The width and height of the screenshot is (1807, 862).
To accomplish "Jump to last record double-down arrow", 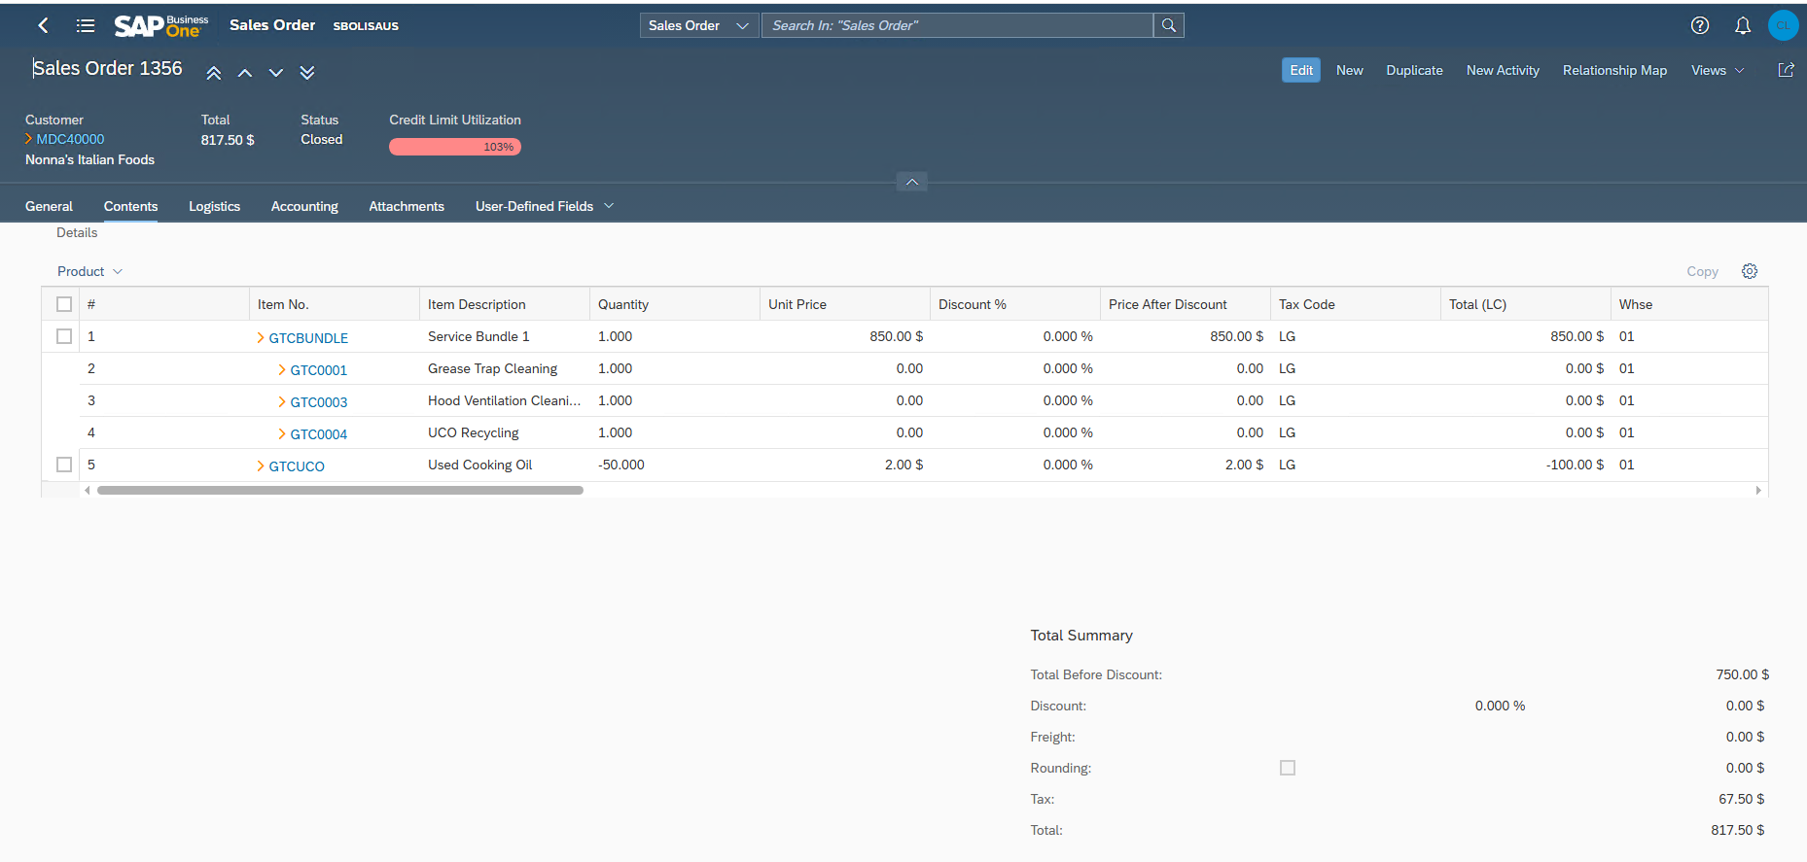I will tap(307, 73).
